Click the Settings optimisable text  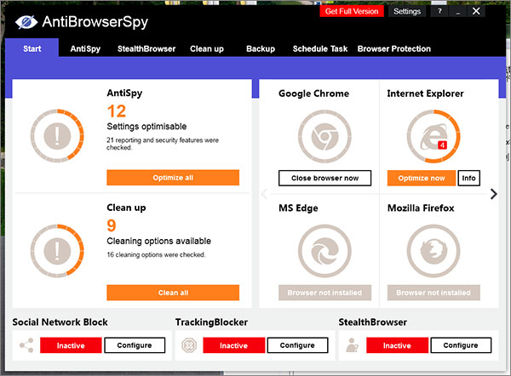tap(146, 126)
